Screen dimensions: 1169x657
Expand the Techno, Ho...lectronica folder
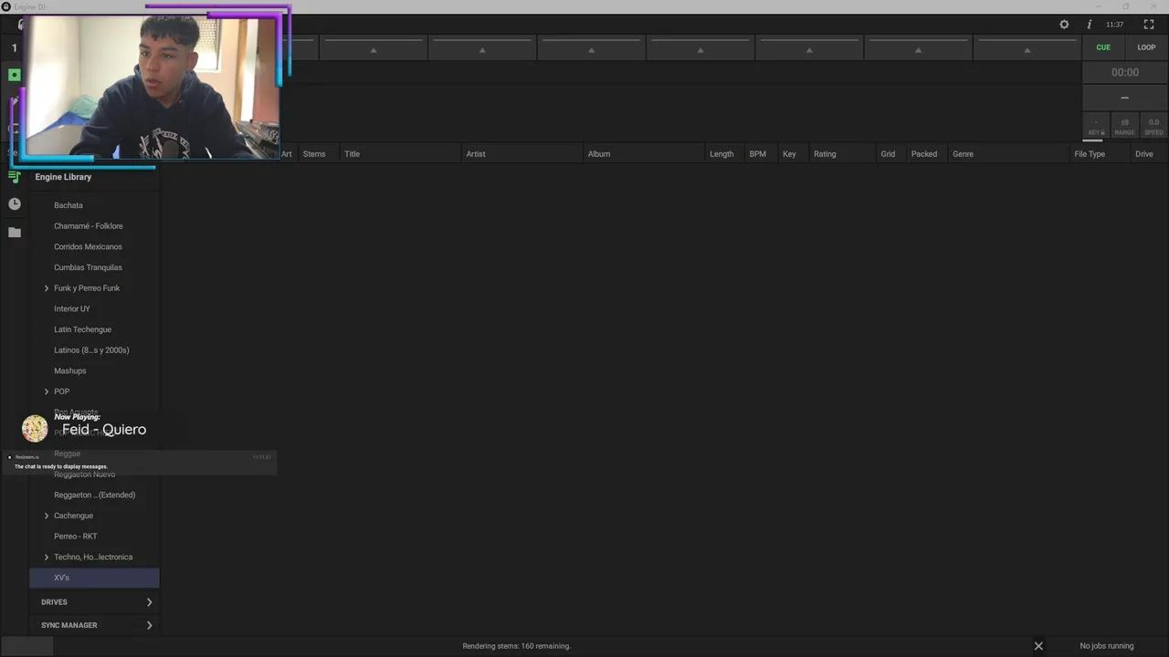(x=47, y=557)
